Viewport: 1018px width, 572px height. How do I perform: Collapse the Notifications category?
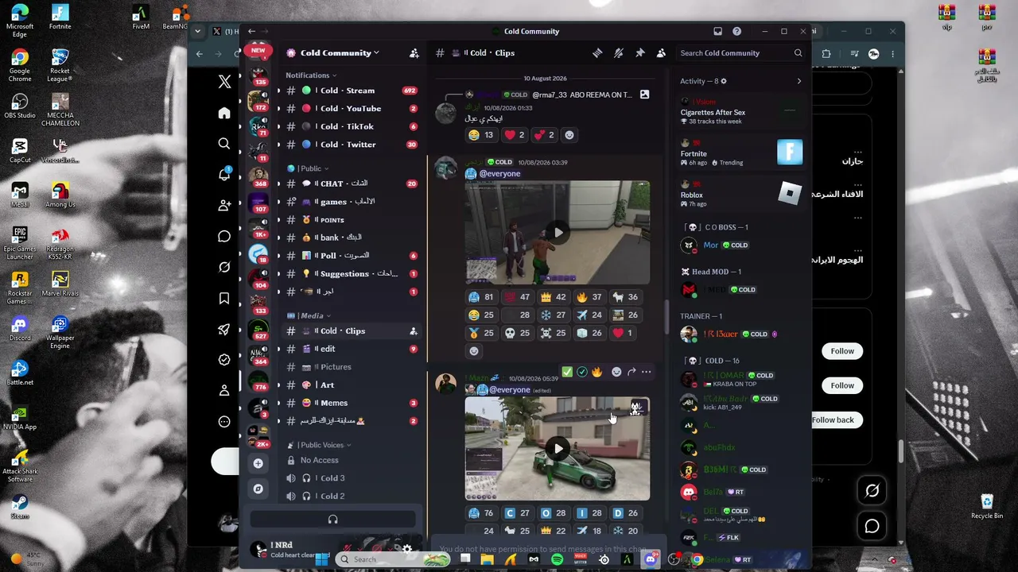click(311, 75)
